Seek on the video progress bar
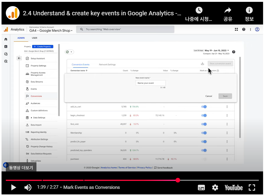Image resolution: width=264 pixels, height=195 pixels. [x=132, y=180]
